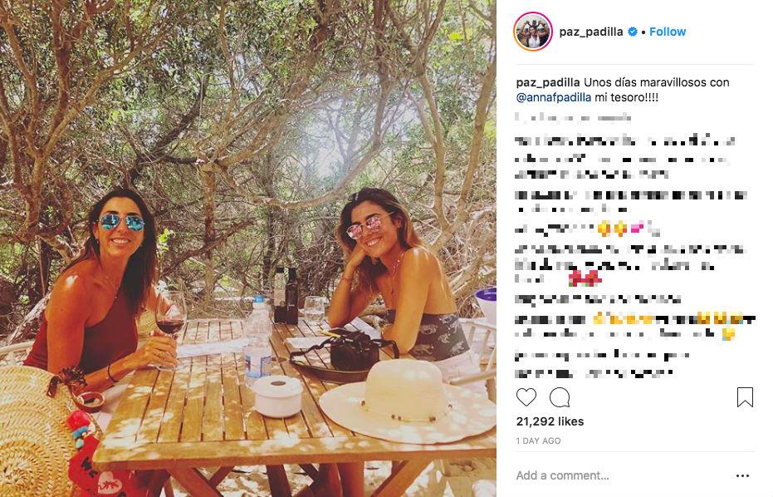Viewport: 773px width, 497px height.
Task: Save the post with the bookmark icon
Action: pos(745,396)
